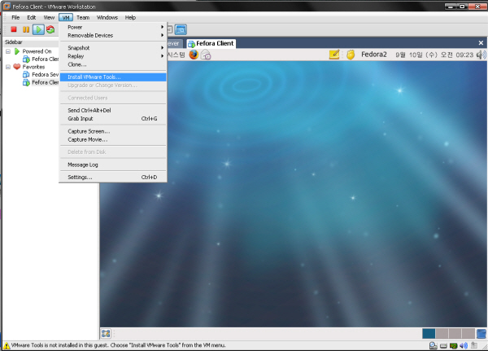Choose Clone... from the VM menu
This screenshot has width=488, height=351.
(x=113, y=64)
